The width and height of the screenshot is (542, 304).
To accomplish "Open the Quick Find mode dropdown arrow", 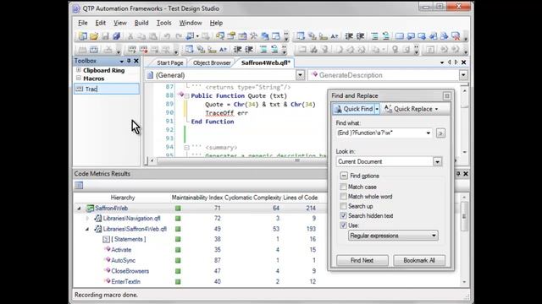I will pos(377,109).
